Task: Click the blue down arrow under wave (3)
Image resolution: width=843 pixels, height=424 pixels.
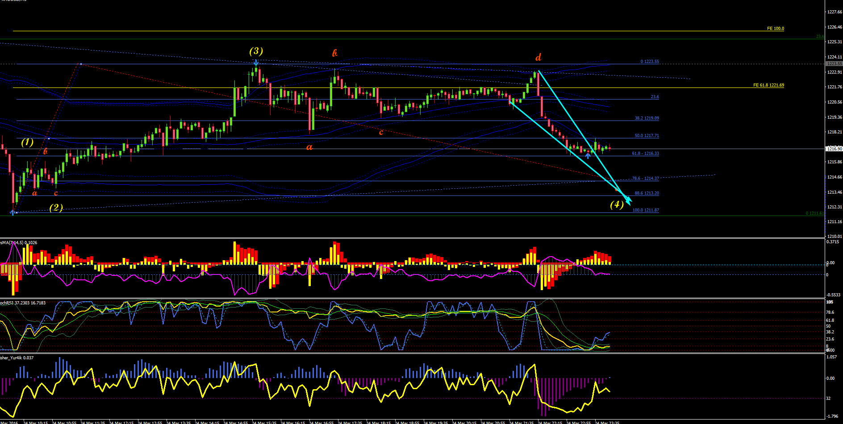Action: pos(256,63)
